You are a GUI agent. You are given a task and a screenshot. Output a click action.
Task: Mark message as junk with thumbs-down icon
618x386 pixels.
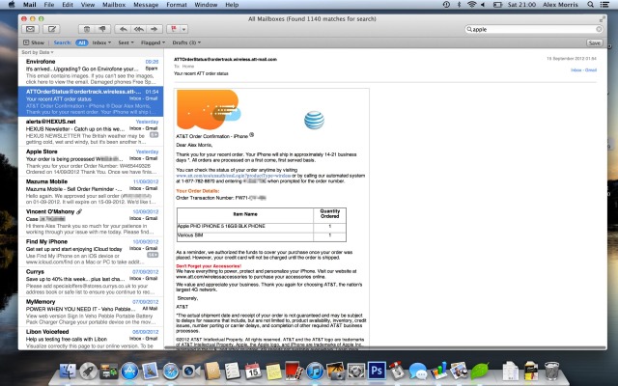[102, 29]
